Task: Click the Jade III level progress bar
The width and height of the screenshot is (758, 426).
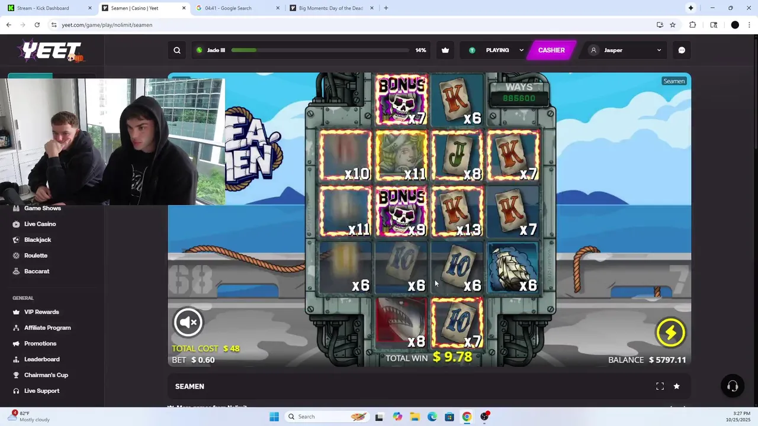Action: coord(320,50)
